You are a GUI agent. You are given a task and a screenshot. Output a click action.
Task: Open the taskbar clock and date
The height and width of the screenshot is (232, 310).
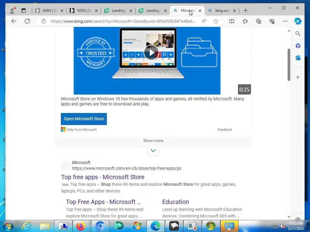[295, 226]
